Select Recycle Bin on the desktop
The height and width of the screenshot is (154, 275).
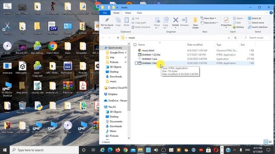(x=22, y=107)
